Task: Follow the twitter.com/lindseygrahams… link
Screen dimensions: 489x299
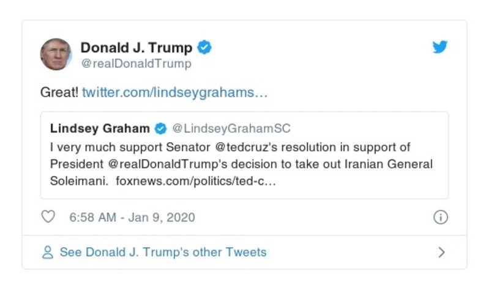Action: [x=174, y=93]
